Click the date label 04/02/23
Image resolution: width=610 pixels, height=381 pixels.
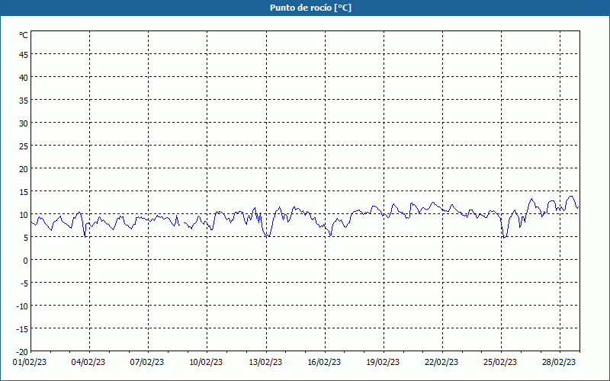click(88, 363)
